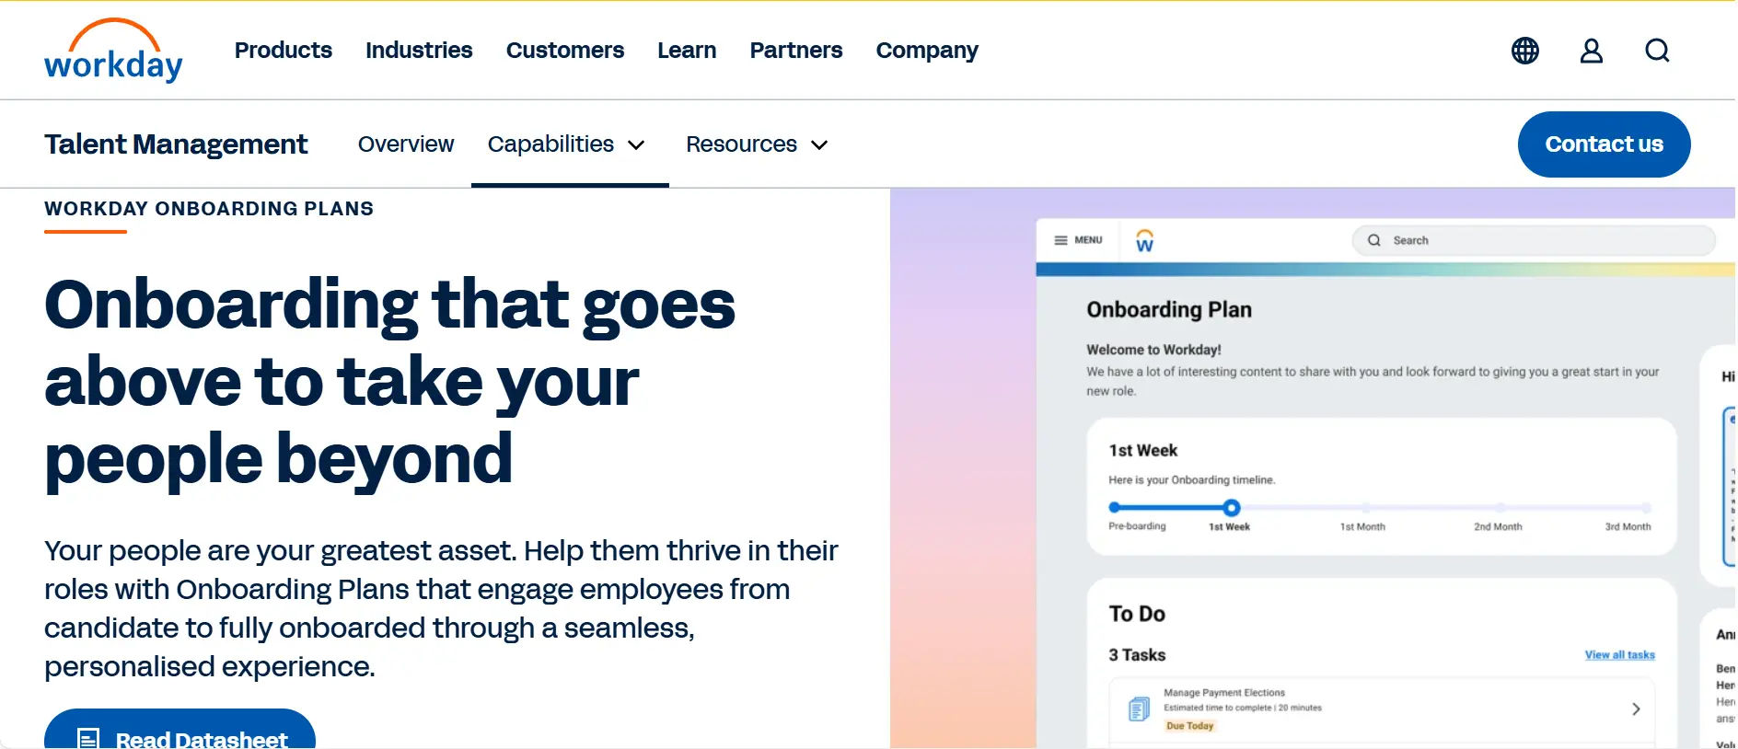Expand the Capabilities dropdown chevron

tap(636, 145)
